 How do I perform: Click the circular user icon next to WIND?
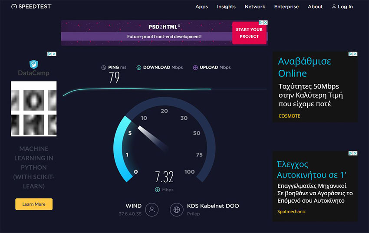152,210
